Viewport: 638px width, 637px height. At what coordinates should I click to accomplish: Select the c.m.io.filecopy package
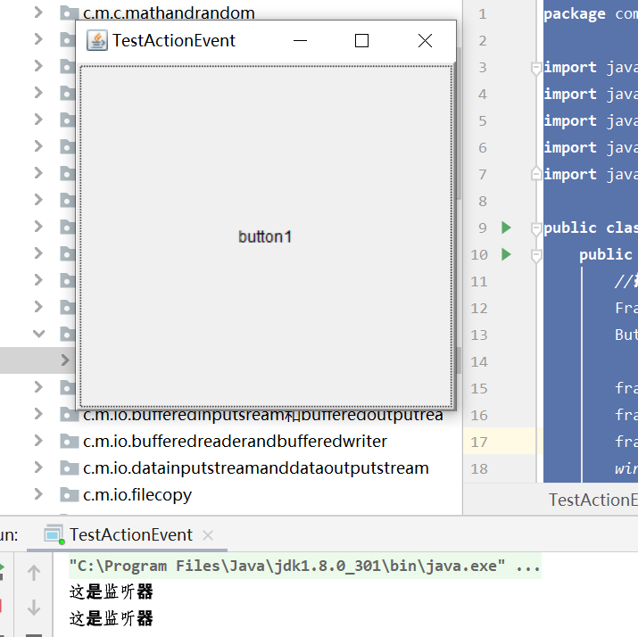pyautogui.click(x=137, y=495)
